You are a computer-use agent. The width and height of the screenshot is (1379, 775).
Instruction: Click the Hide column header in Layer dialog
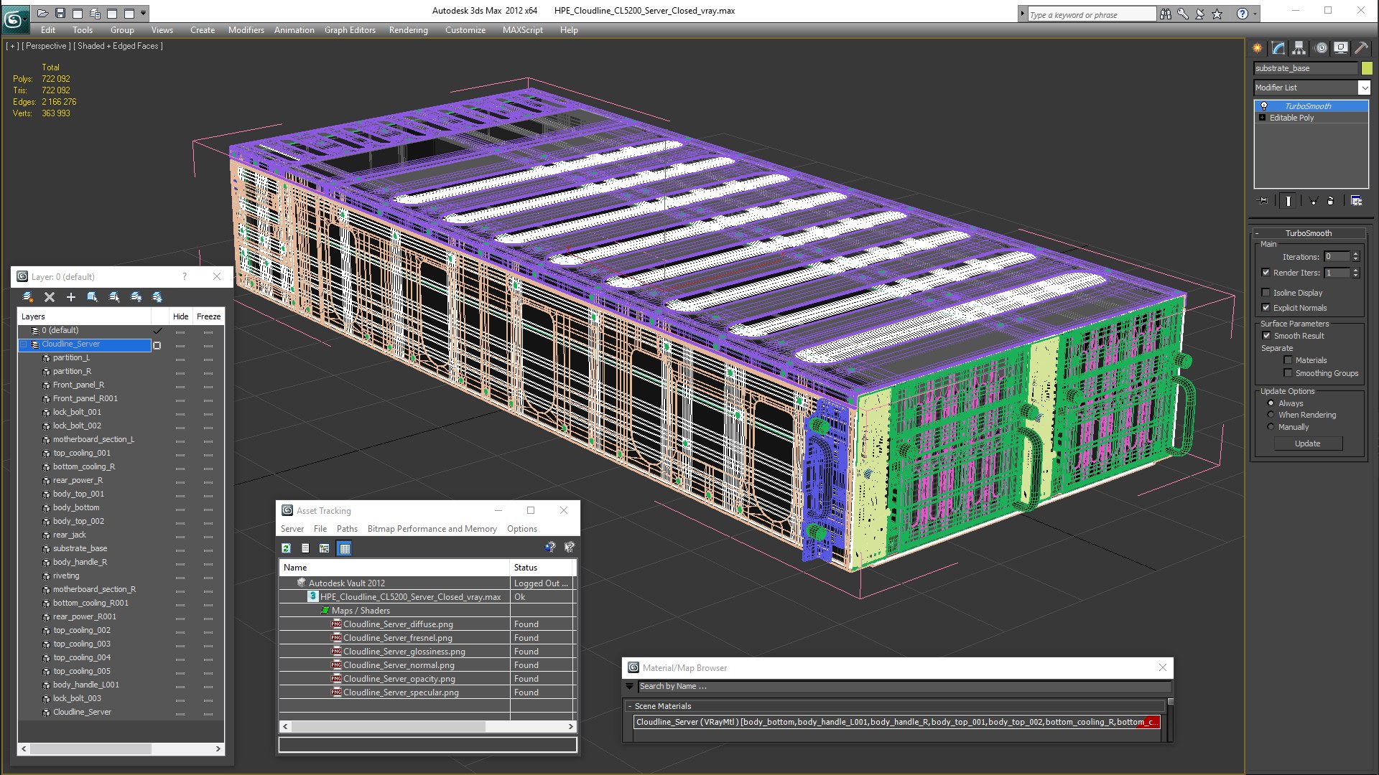(180, 316)
